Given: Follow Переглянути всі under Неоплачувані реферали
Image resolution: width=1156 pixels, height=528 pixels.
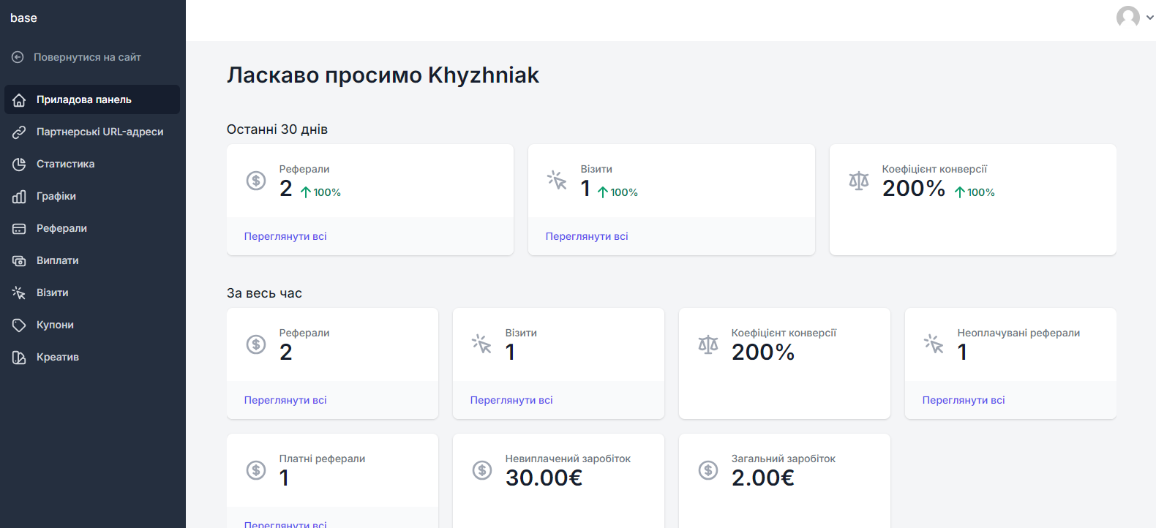Looking at the screenshot, I should click(964, 400).
